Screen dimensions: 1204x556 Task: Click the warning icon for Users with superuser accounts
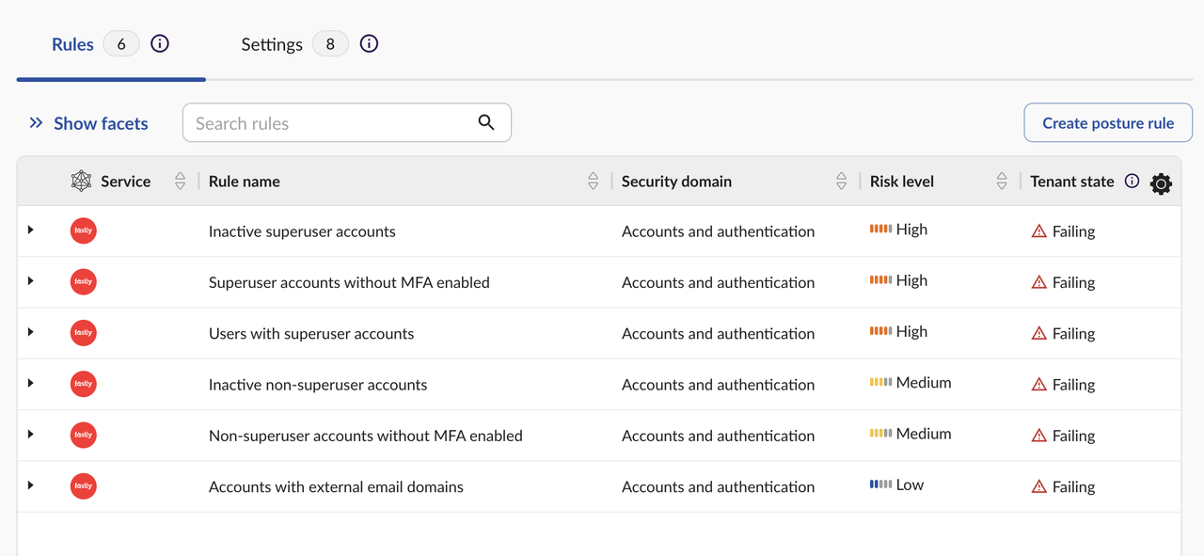1039,333
